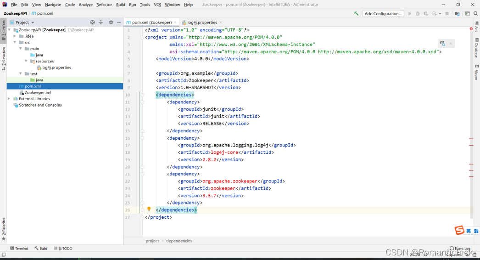Open the Maven tool window
This screenshot has width=480, height=260.
[x=477, y=73]
